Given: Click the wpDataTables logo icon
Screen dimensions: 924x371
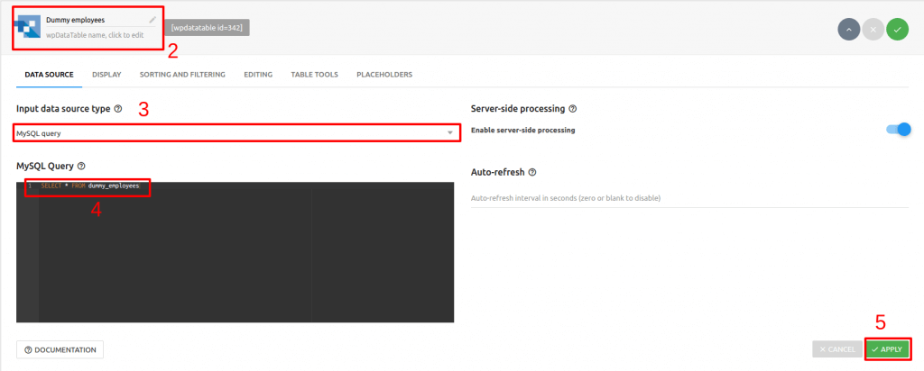Looking at the screenshot, I should pos(26,28).
